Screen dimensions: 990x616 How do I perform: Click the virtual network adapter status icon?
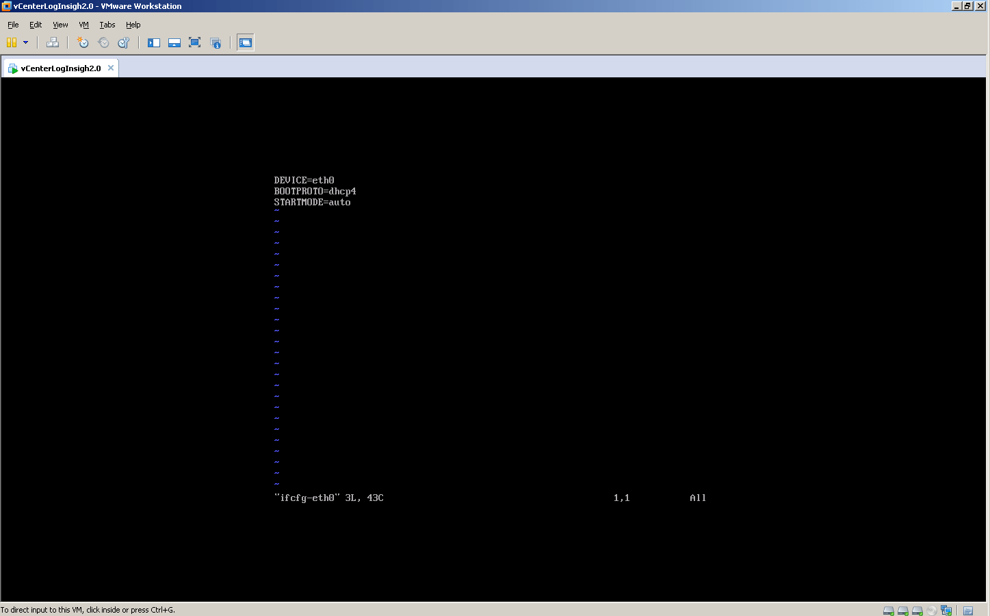pyautogui.click(x=946, y=610)
